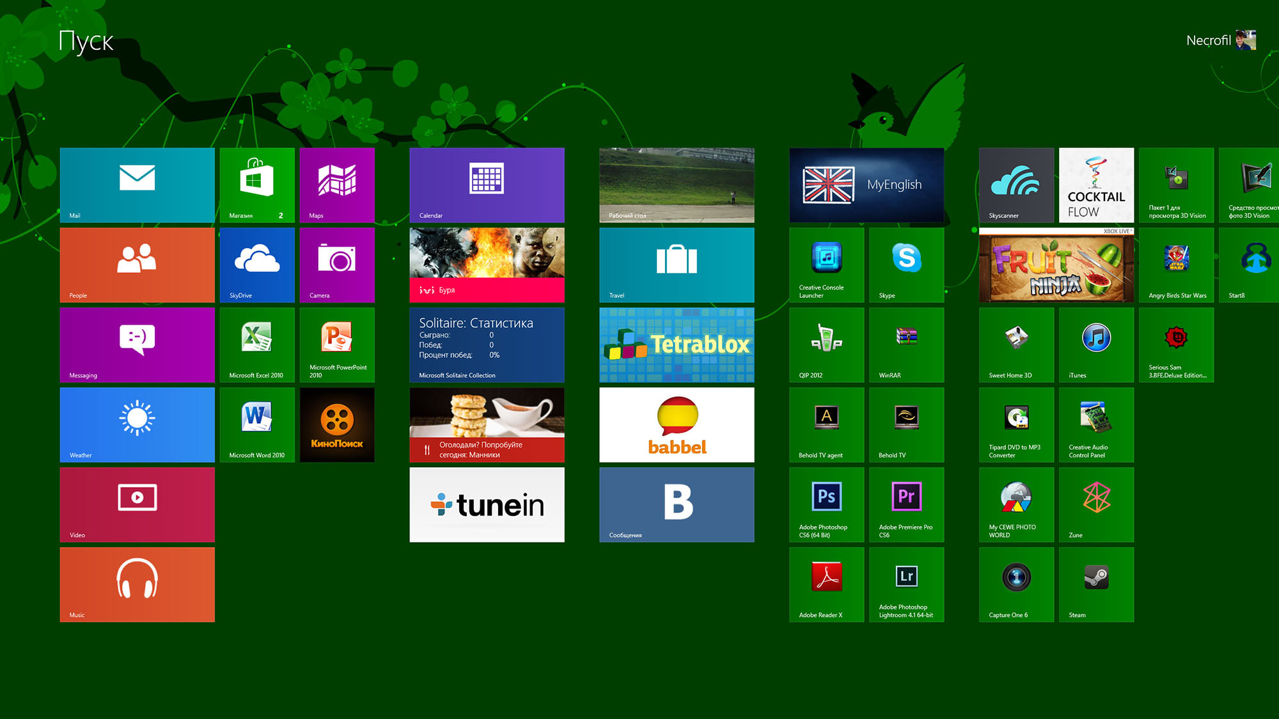Open iTunes tile

(x=1096, y=344)
